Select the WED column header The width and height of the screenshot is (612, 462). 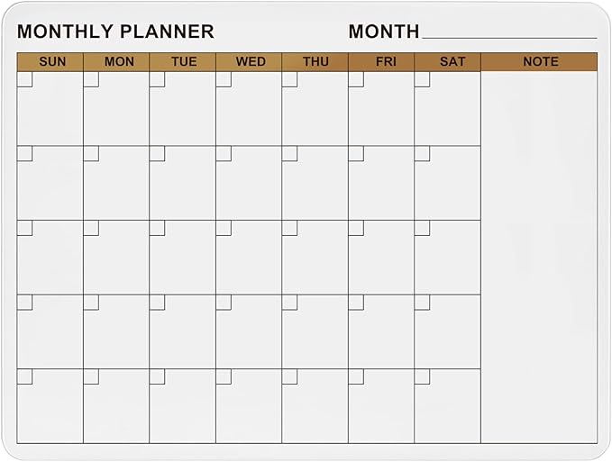pyautogui.click(x=249, y=61)
